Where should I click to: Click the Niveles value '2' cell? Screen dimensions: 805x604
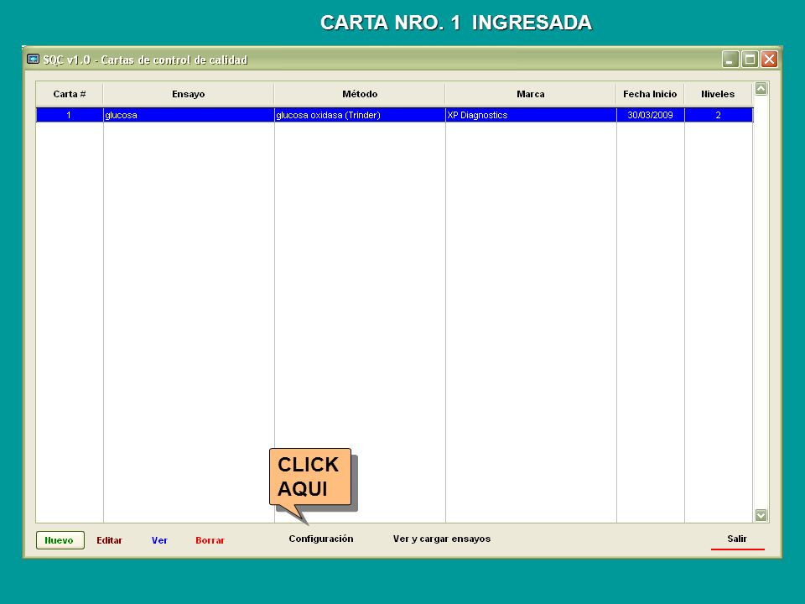click(x=719, y=115)
